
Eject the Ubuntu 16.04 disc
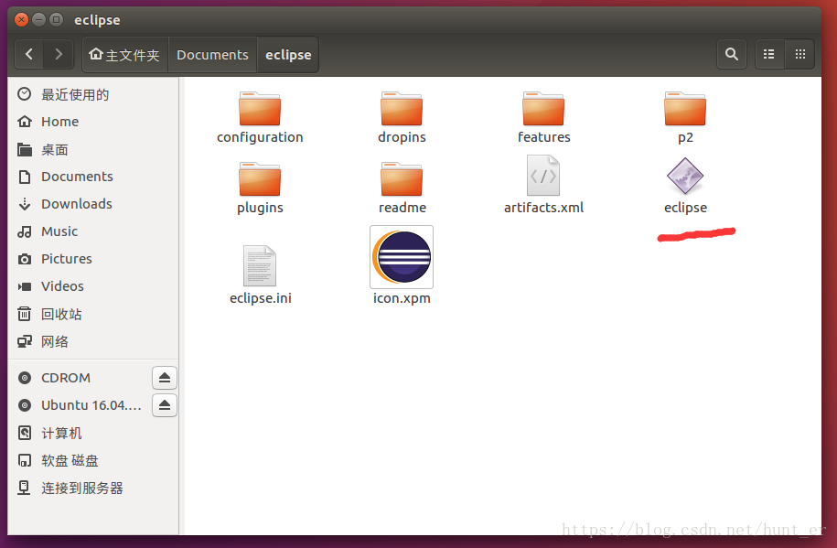(x=165, y=405)
